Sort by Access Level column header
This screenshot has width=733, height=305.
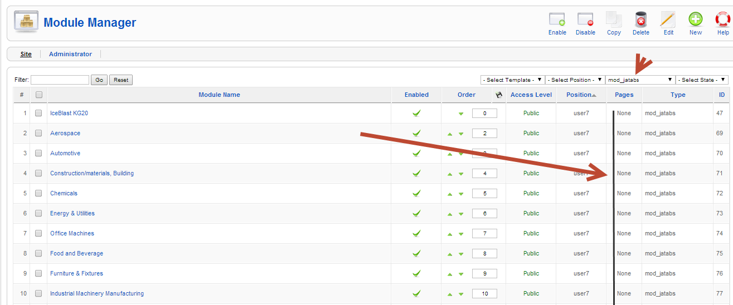click(x=531, y=95)
